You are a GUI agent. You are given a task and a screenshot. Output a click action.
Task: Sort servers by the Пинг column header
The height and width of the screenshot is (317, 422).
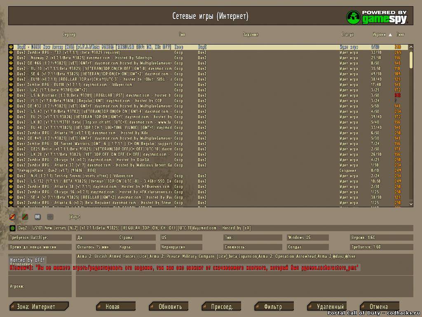(400, 35)
